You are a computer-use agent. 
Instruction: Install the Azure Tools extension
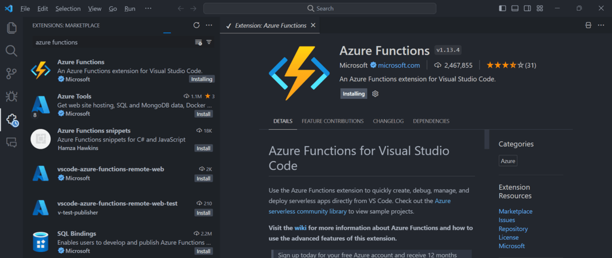click(x=203, y=114)
